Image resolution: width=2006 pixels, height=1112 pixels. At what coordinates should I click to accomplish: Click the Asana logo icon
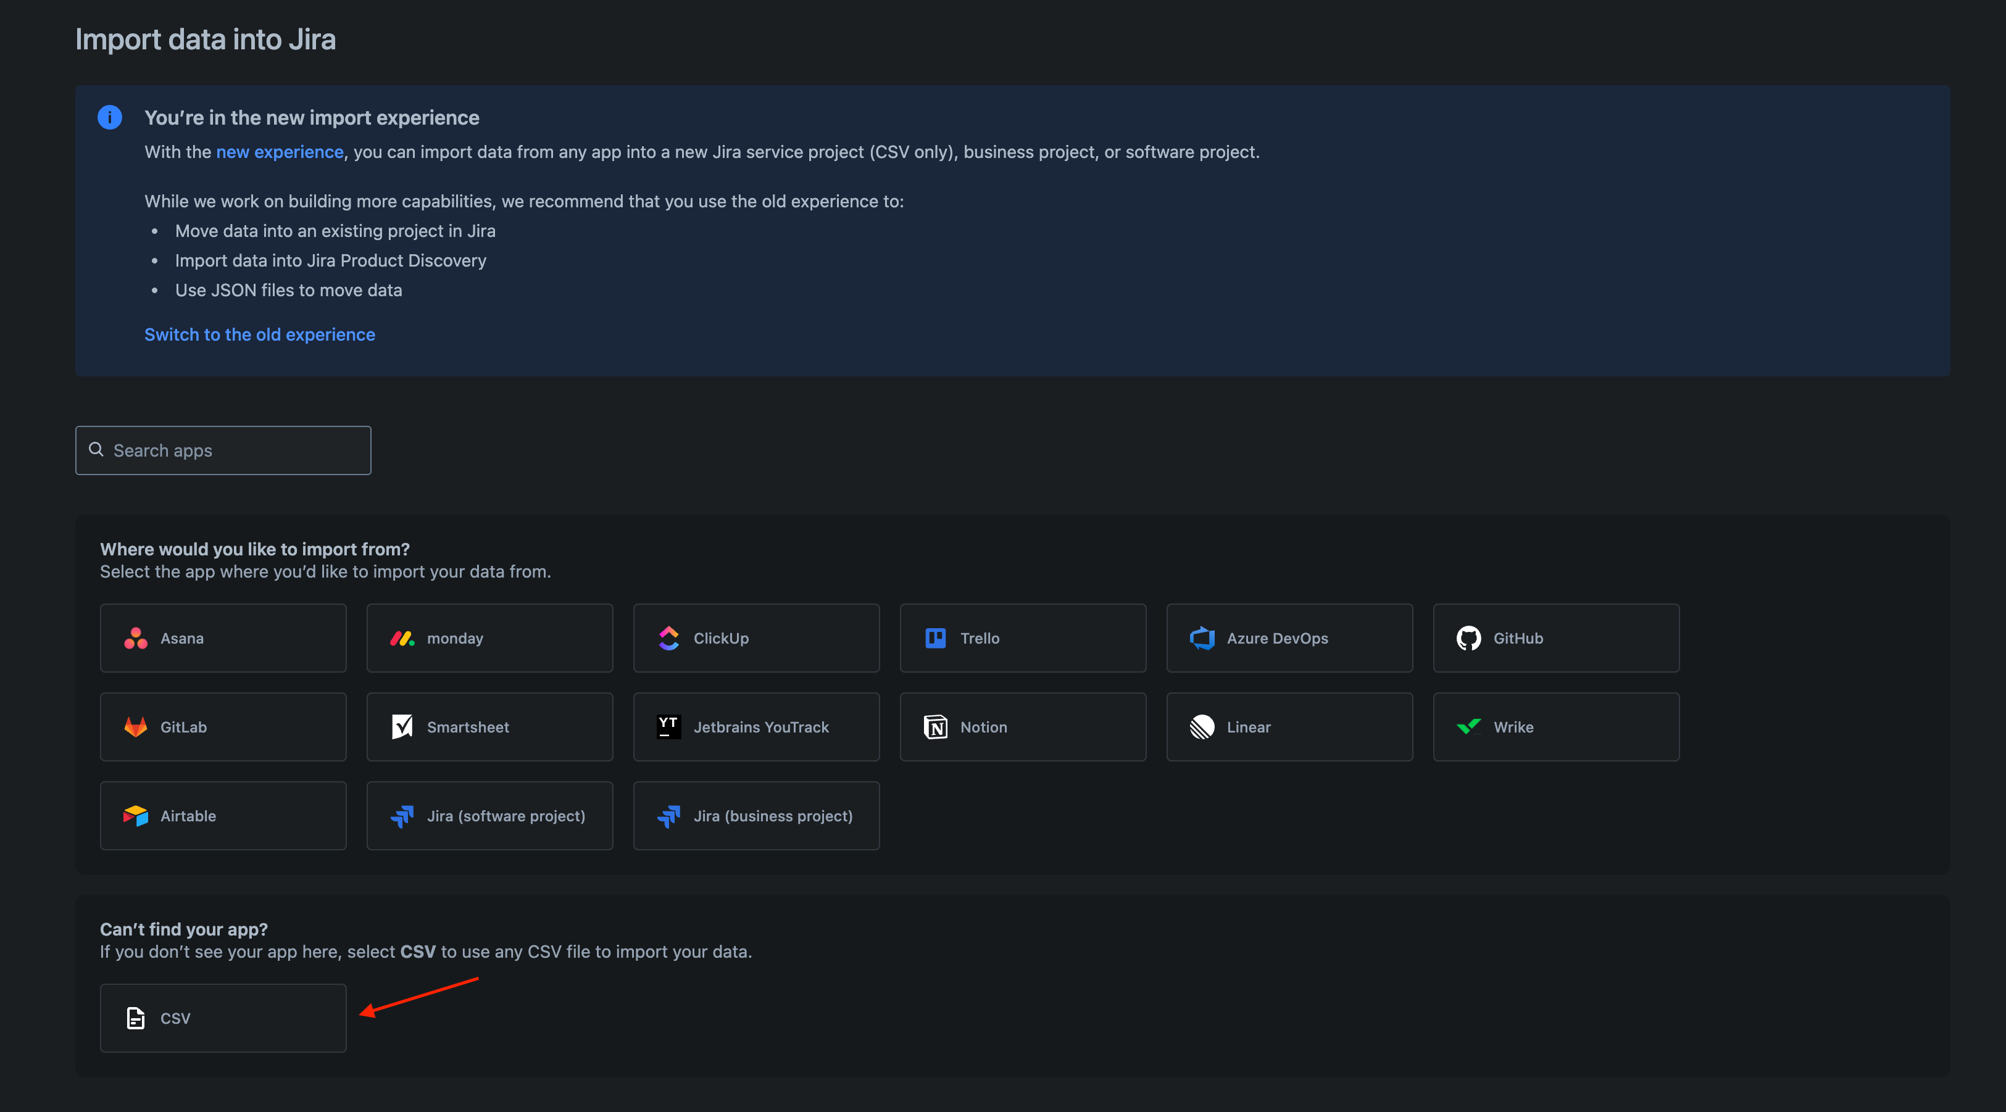pyautogui.click(x=136, y=638)
